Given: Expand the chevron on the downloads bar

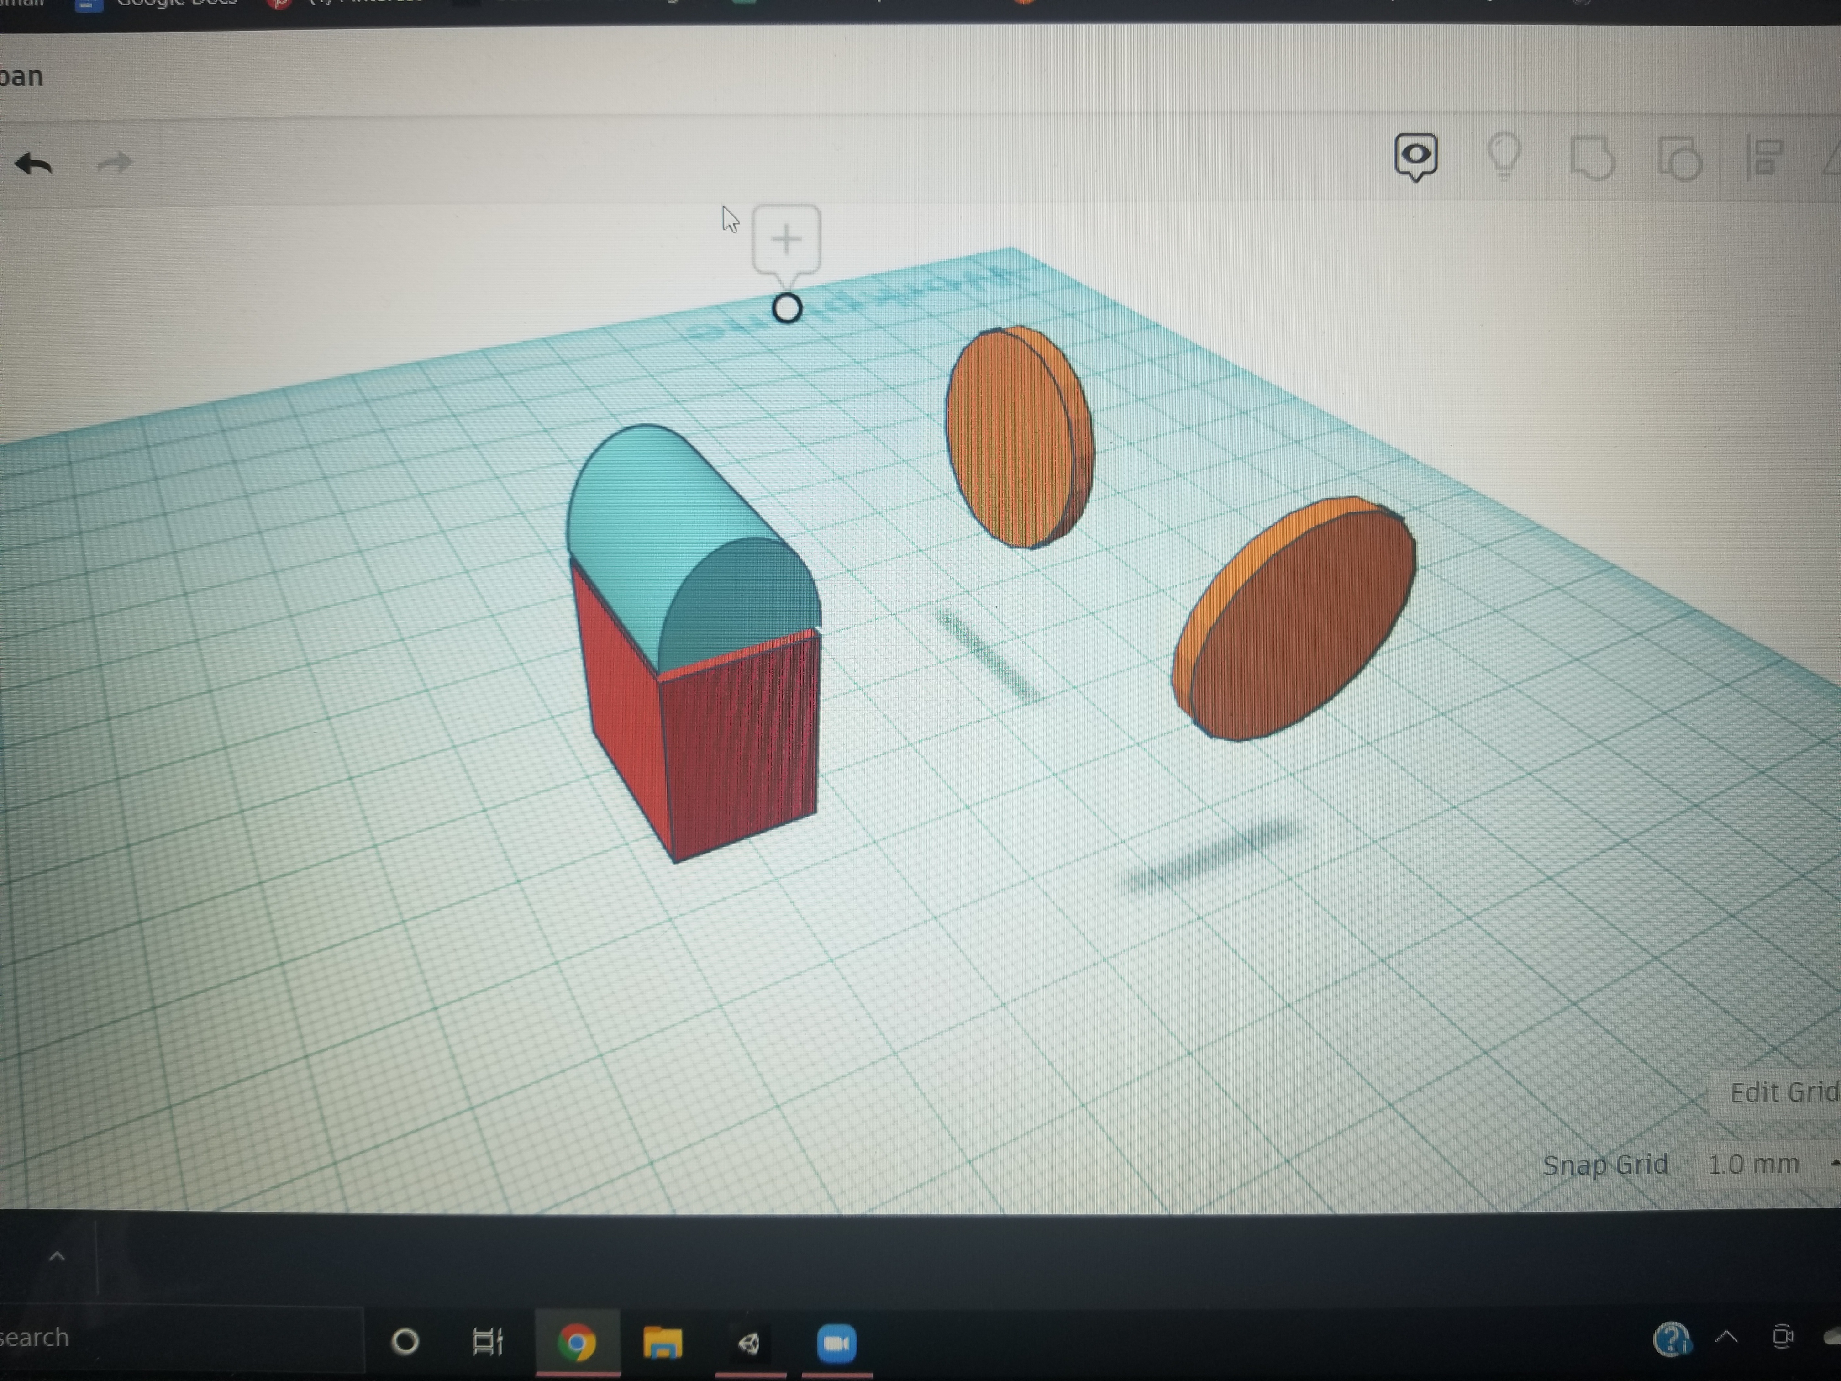Looking at the screenshot, I should pyautogui.click(x=57, y=1256).
